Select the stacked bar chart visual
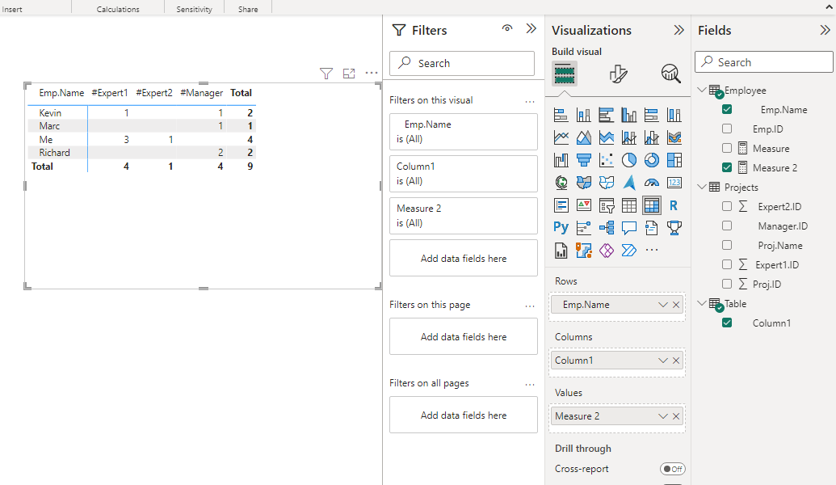836x485 pixels. [x=561, y=116]
